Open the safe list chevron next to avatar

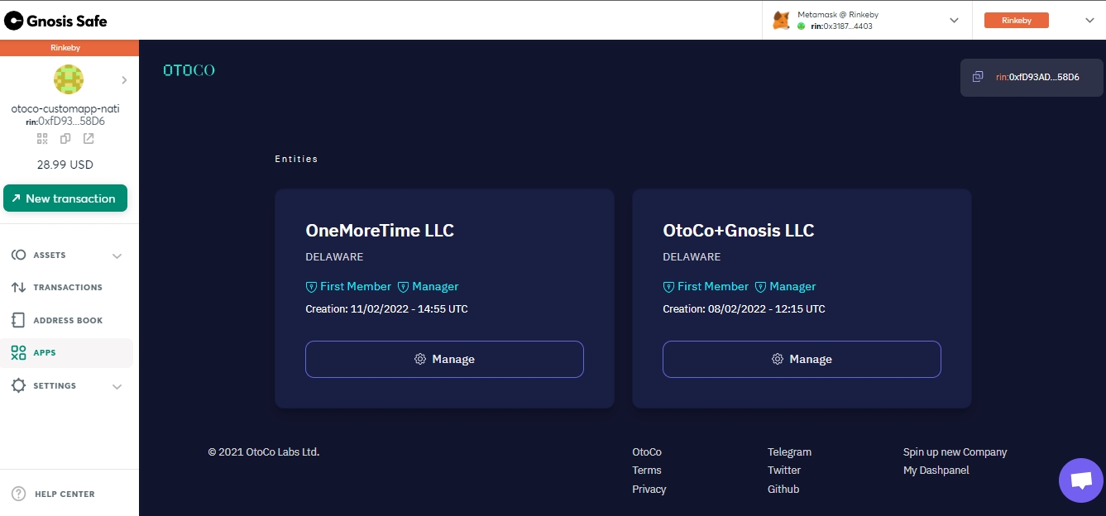[124, 80]
